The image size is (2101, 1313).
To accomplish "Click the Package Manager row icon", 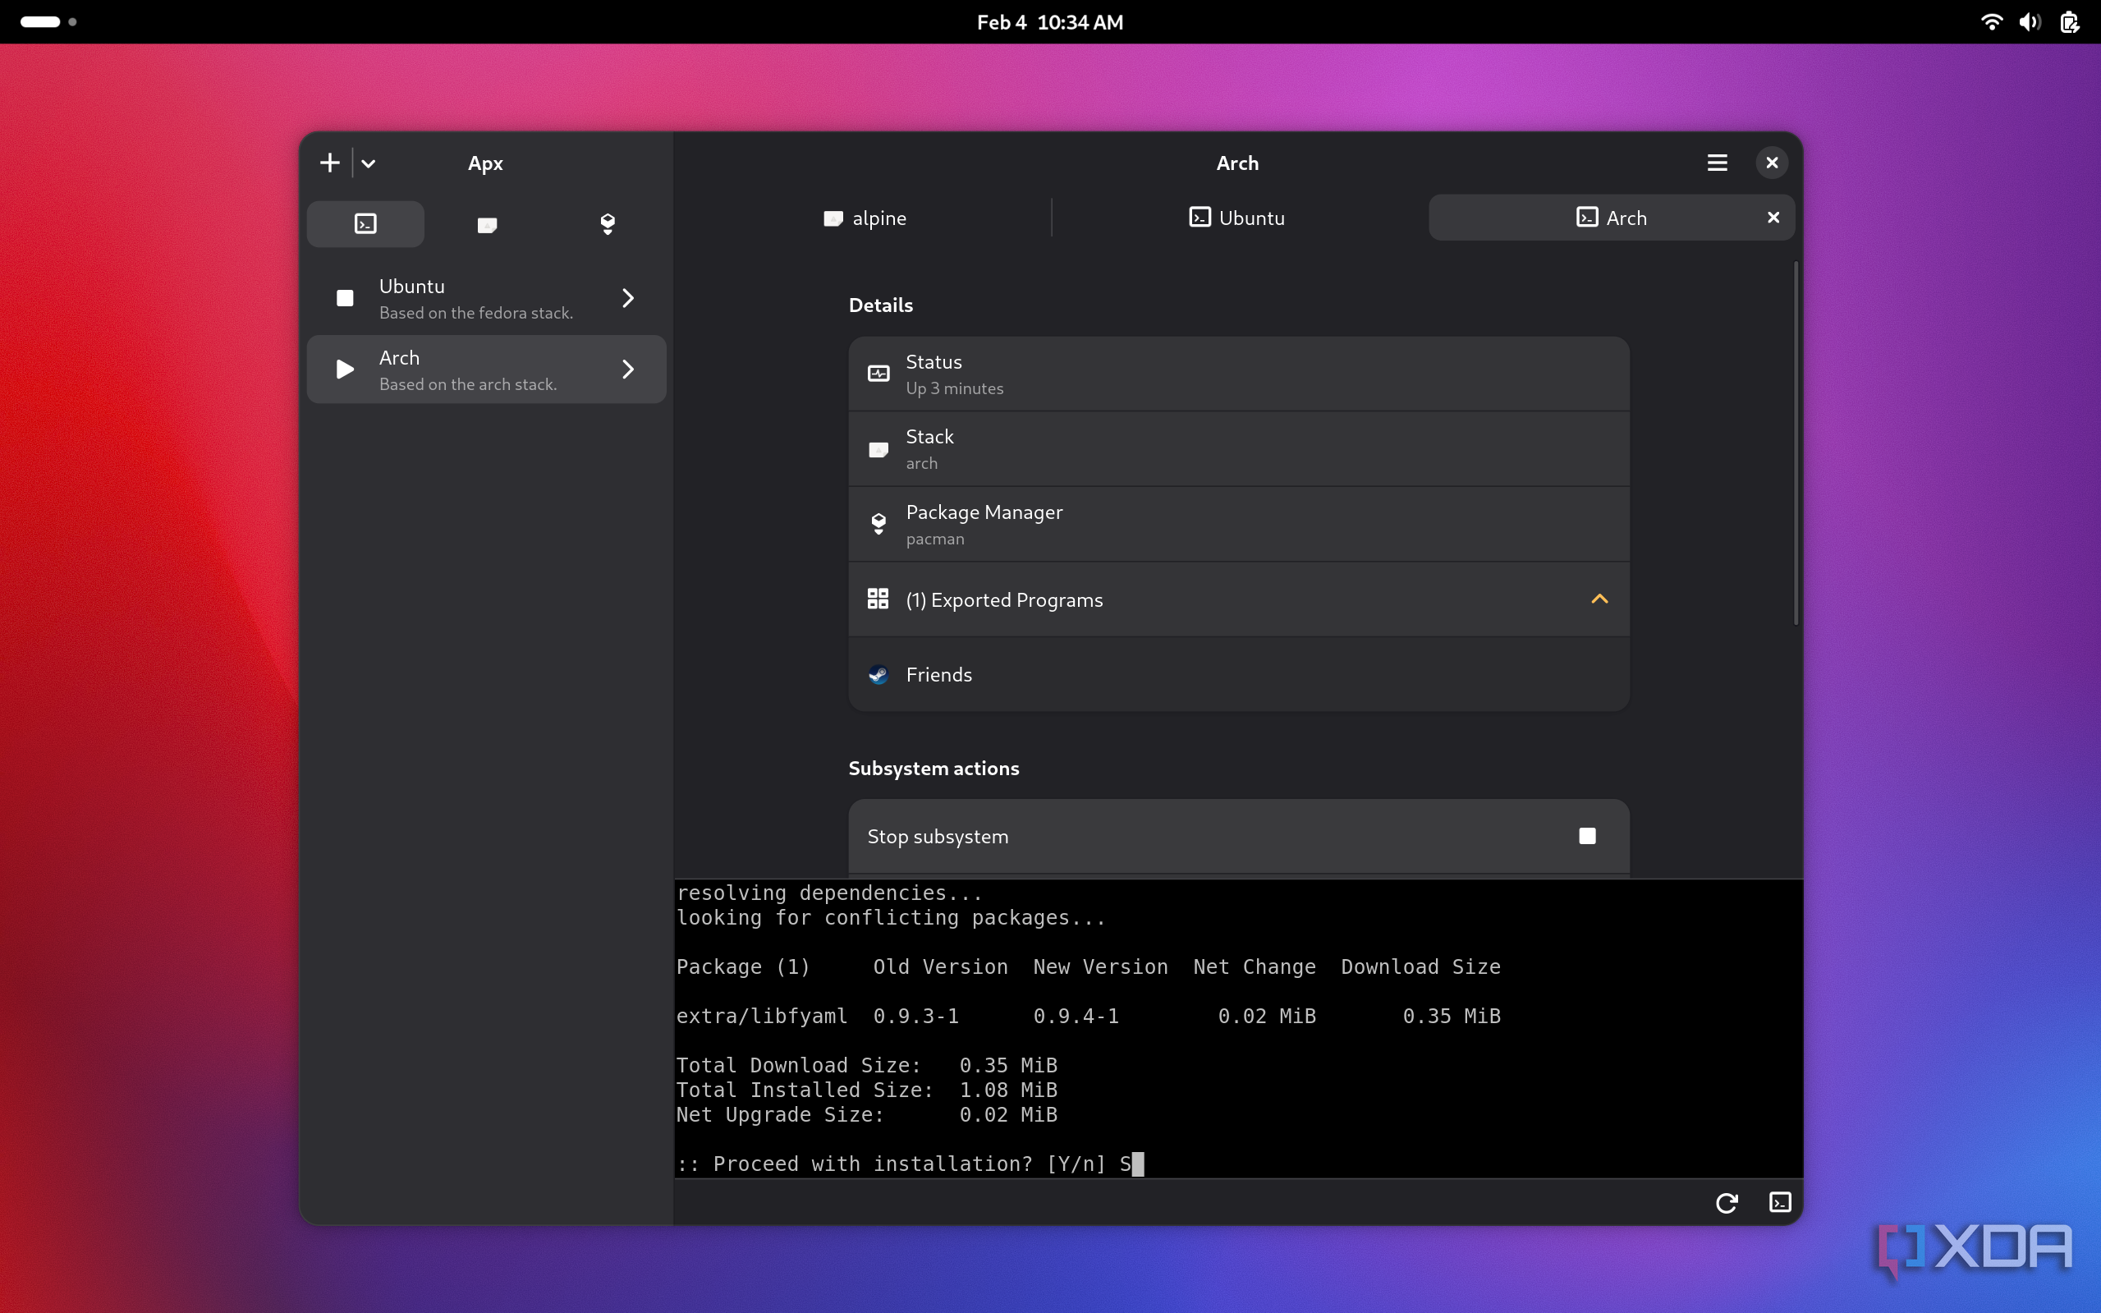I will click(878, 525).
